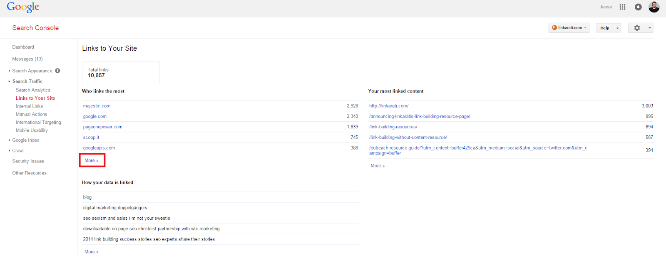The width and height of the screenshot is (666, 275).
Task: Open Manual Actions page
Action: [32, 114]
